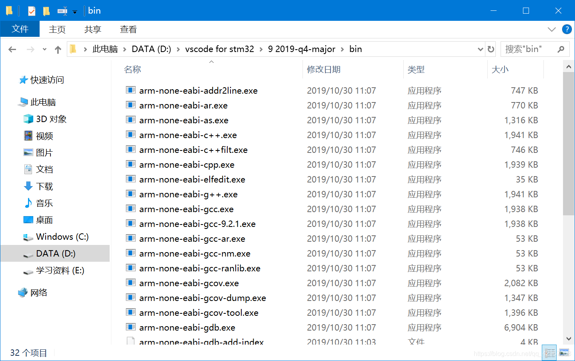The image size is (575, 361).
Task: Click the scrollbar up arrow
Action: tap(569, 66)
